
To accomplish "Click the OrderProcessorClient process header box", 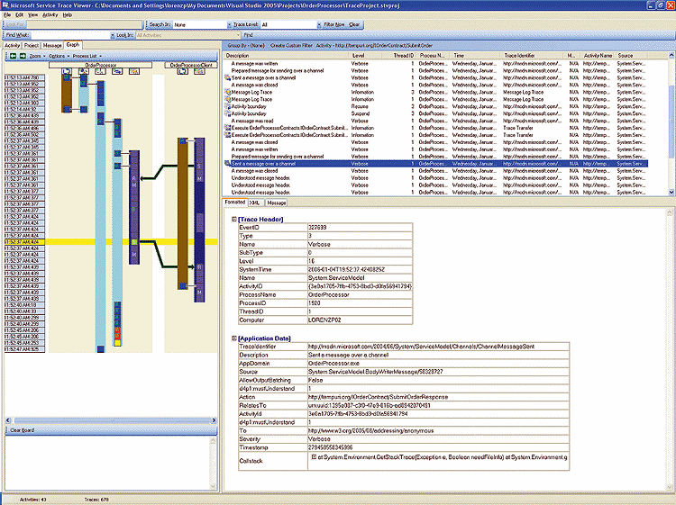I will click(x=191, y=65).
